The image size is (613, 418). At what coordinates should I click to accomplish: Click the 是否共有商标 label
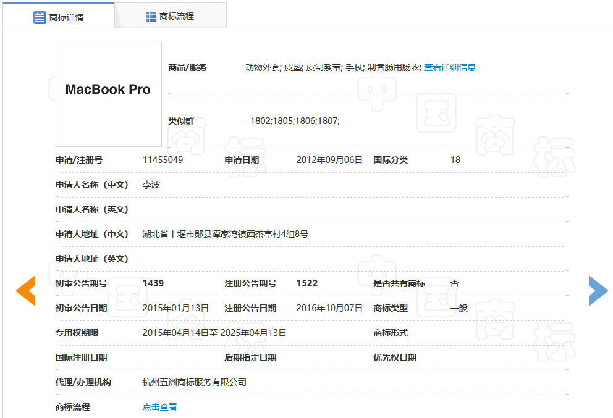coord(399,283)
